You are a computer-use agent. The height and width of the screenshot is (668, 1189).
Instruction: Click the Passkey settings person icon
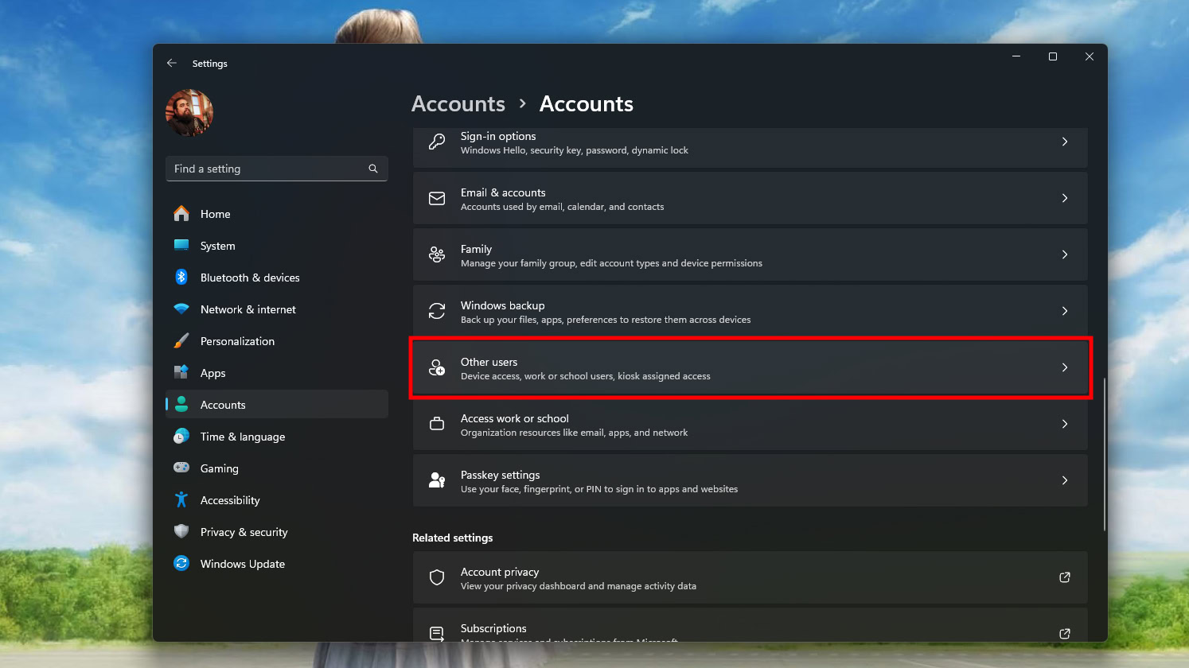pyautogui.click(x=437, y=480)
